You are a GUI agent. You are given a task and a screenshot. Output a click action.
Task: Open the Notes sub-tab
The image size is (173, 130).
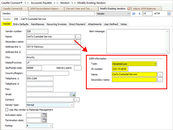(x=124, y=24)
